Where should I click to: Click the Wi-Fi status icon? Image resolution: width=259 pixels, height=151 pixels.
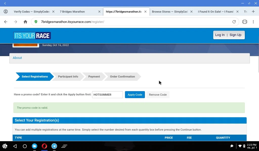tap(240, 146)
